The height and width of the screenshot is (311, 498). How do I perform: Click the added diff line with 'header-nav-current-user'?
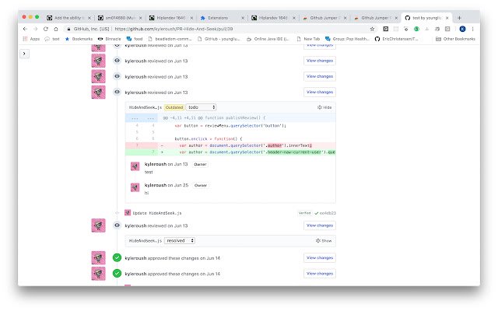pos(230,152)
